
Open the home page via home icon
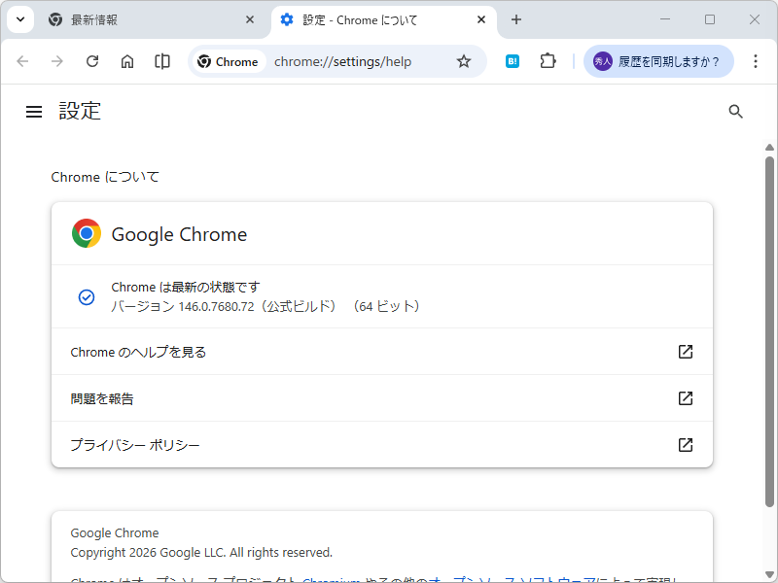(127, 60)
